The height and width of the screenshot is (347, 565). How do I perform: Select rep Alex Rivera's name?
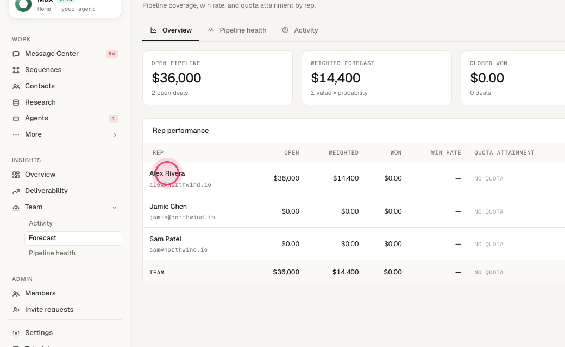coord(167,173)
